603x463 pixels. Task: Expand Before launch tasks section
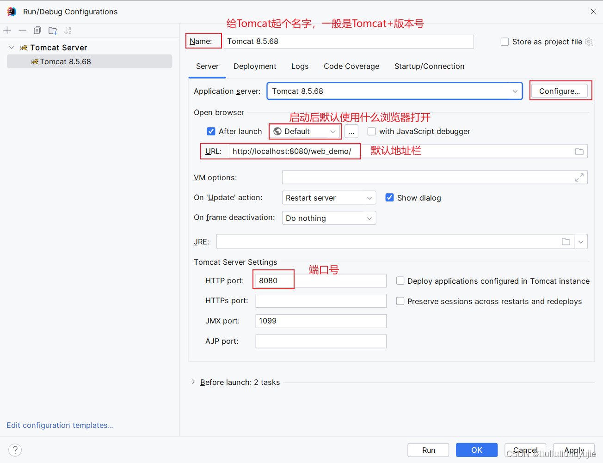point(193,382)
